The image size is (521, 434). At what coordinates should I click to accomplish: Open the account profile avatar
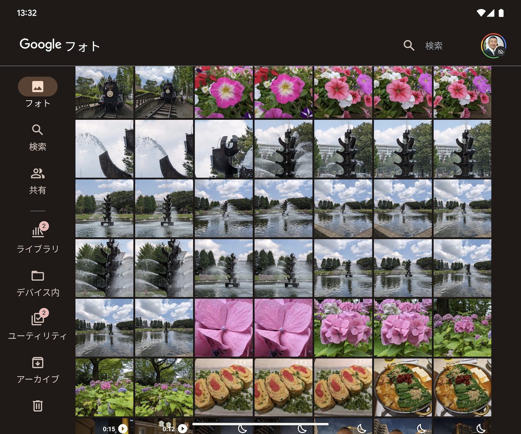pyautogui.click(x=494, y=46)
